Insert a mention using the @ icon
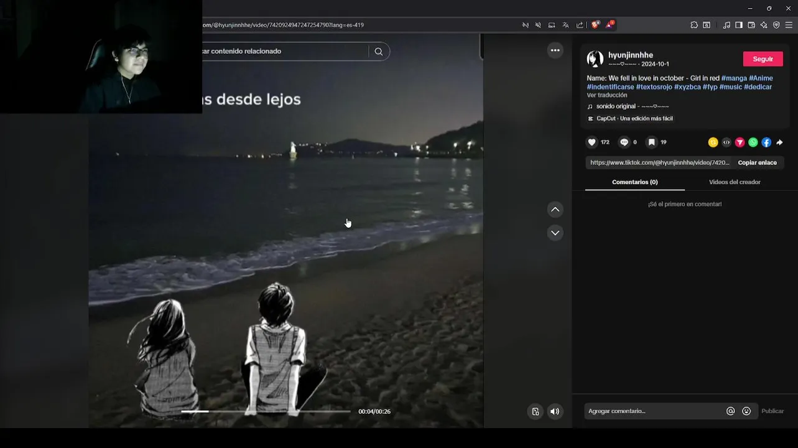Viewport: 798px width, 448px height. coord(730,411)
